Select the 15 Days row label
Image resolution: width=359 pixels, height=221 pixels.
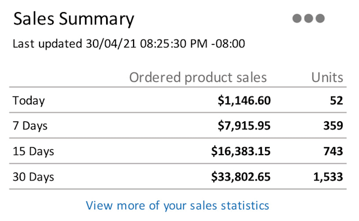point(33,151)
